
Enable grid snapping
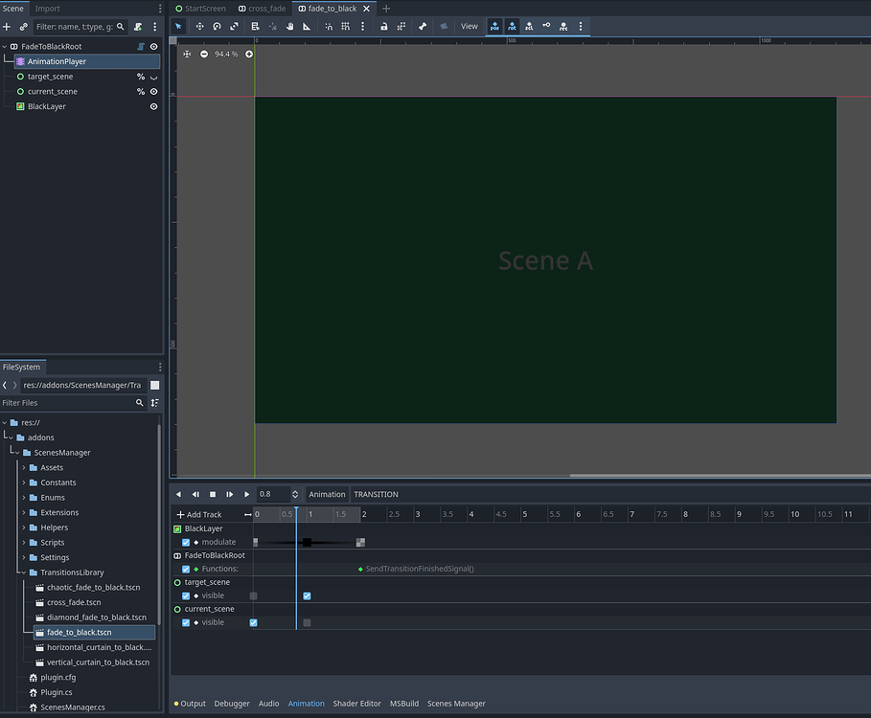click(x=347, y=26)
